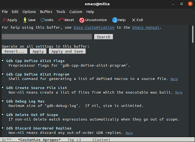Open Help from the toolbar
The width and height of the screenshot is (195, 142).
[x=119, y=20]
